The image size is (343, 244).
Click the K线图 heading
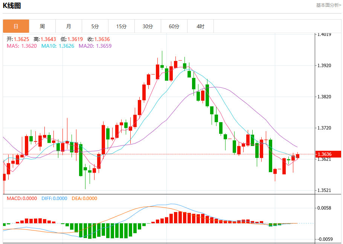coord(12,6)
